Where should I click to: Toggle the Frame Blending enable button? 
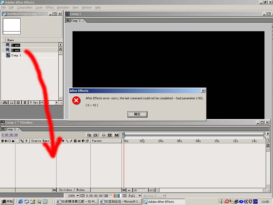click(110, 135)
